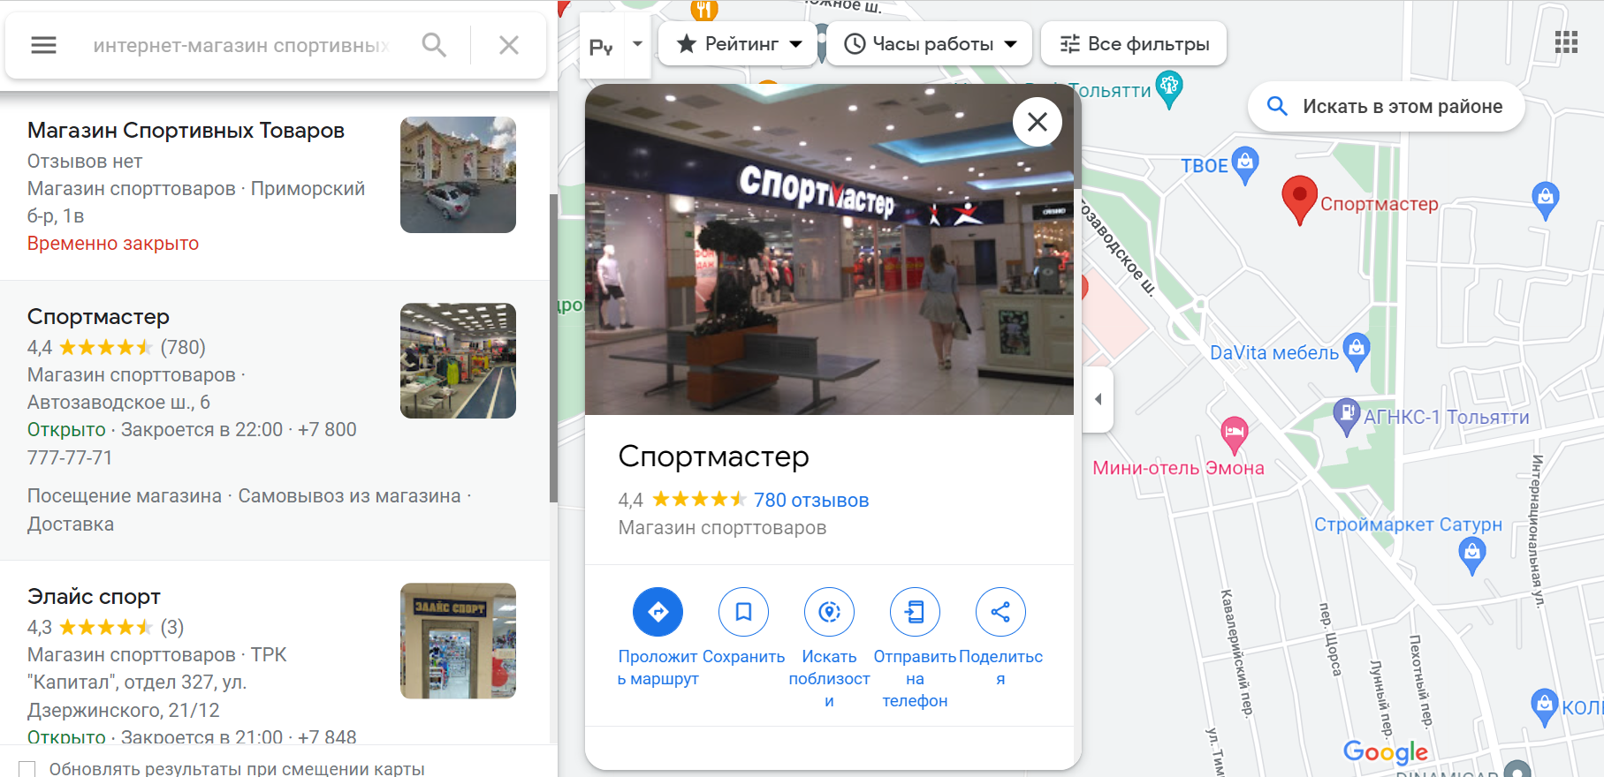Collapse the side panel with the arrow
The width and height of the screenshot is (1604, 777).
click(x=1098, y=399)
